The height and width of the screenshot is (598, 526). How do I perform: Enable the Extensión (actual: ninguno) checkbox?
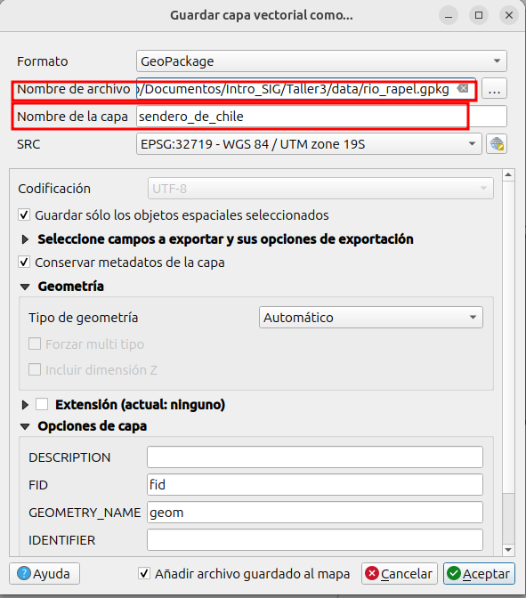[42, 404]
